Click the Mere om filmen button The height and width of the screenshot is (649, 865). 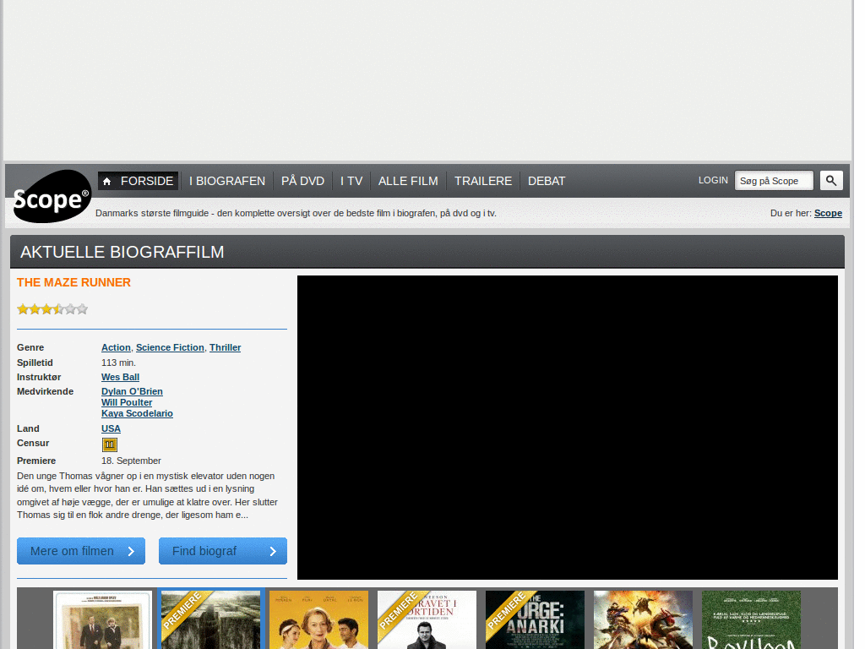coord(81,551)
